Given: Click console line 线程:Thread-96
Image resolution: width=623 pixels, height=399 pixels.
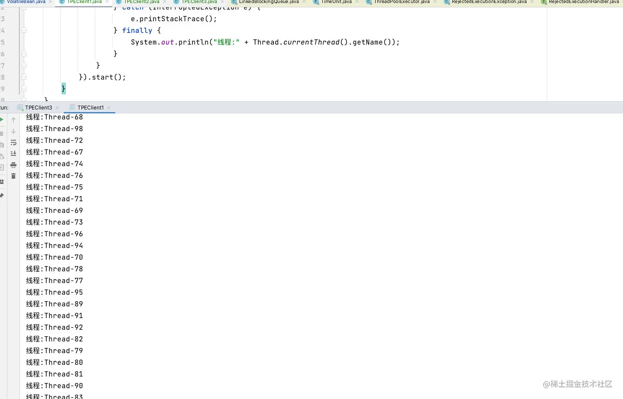Looking at the screenshot, I should 55,234.
